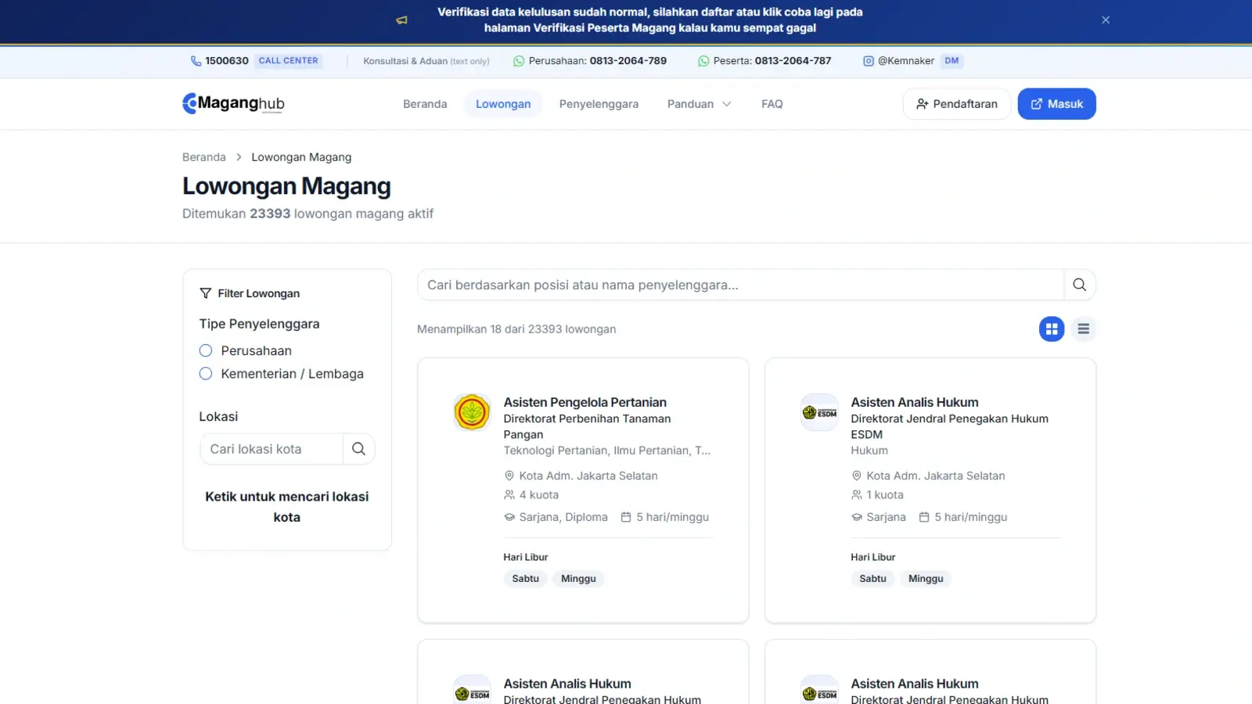Dismiss the announcement banner with X icon
This screenshot has width=1252, height=704.
click(x=1106, y=20)
